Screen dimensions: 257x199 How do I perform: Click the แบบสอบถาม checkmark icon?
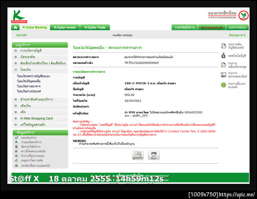[x=16, y=137]
